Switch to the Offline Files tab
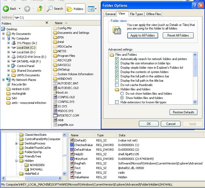 click(154, 14)
